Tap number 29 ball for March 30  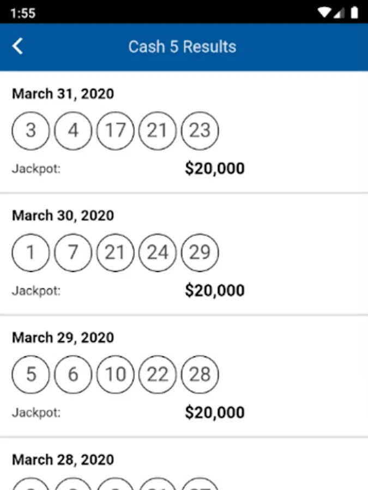(200, 253)
